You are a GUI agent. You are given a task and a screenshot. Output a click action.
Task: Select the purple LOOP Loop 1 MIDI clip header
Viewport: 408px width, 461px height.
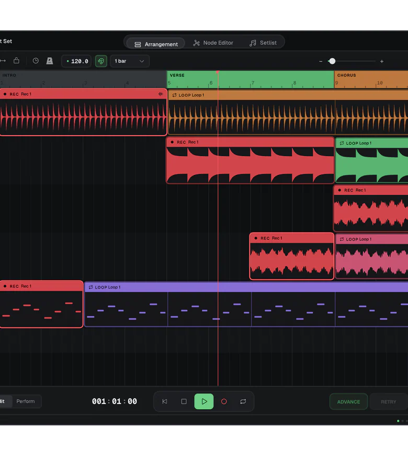(x=246, y=287)
